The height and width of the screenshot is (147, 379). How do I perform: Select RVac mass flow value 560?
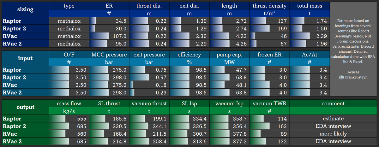tap(69, 134)
